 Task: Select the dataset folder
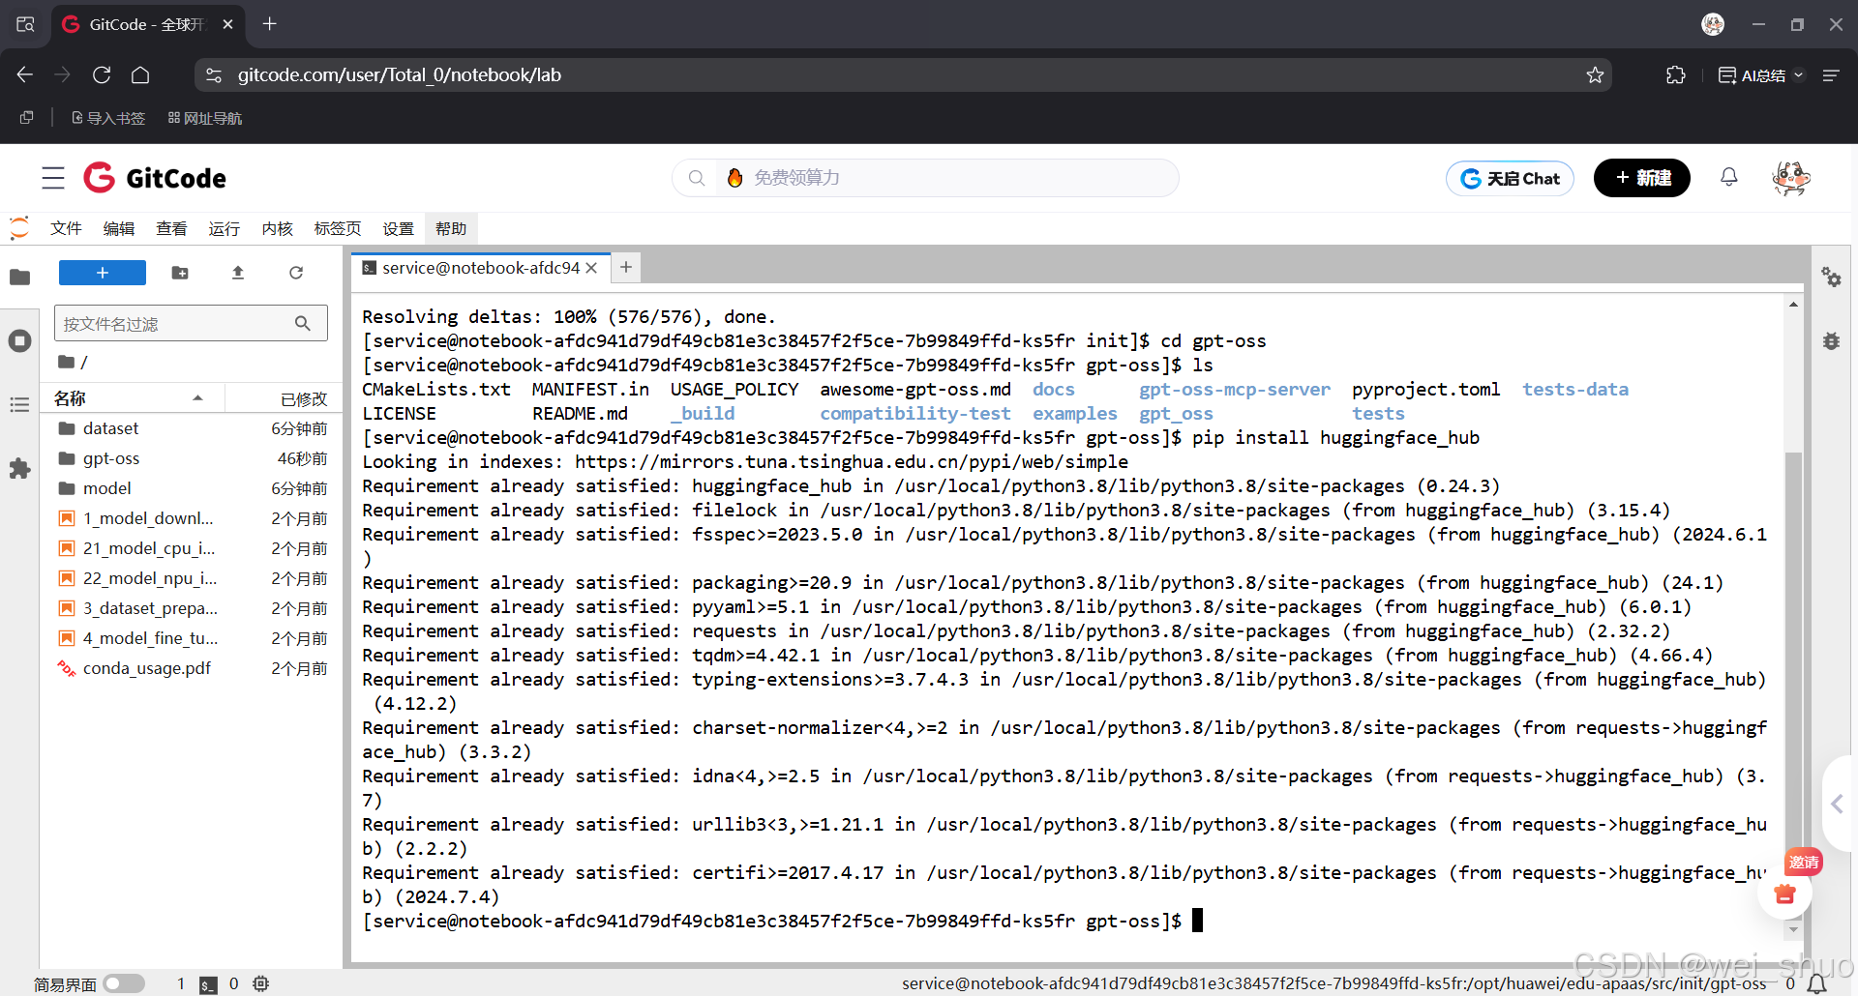pyautogui.click(x=193, y=428)
